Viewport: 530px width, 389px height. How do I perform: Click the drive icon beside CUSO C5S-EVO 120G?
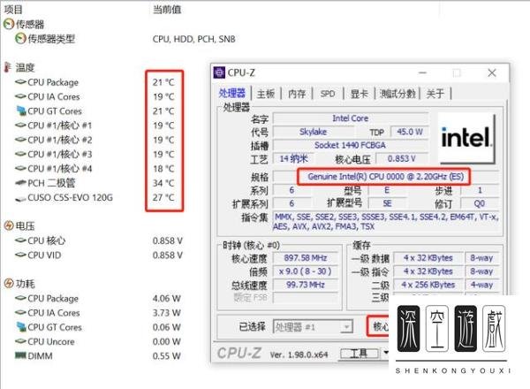coord(20,199)
